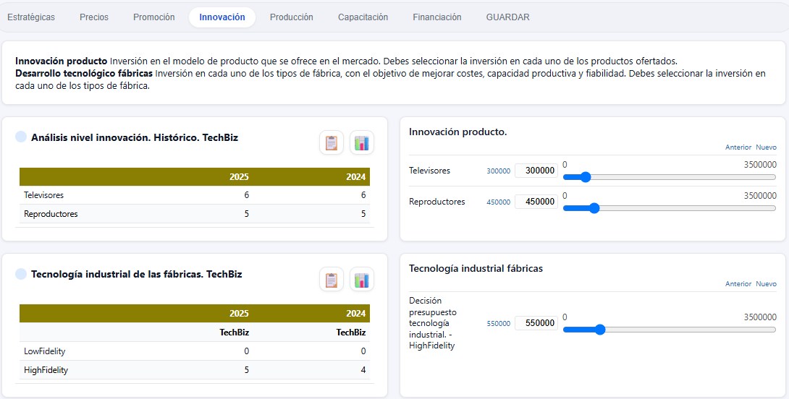The height and width of the screenshot is (399, 789).
Task: Click bold Desarrollo tecnológico fábricas description text
Action: [84, 74]
